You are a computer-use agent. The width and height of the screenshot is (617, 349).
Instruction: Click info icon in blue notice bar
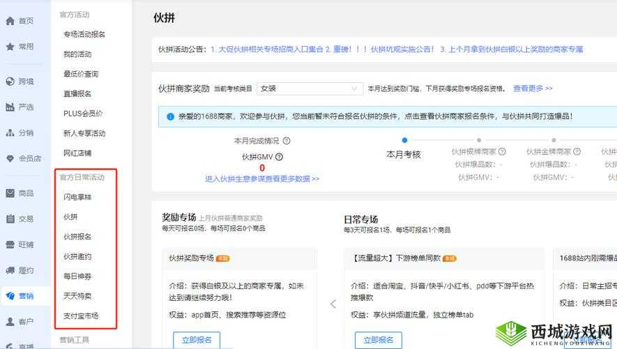coord(170,117)
